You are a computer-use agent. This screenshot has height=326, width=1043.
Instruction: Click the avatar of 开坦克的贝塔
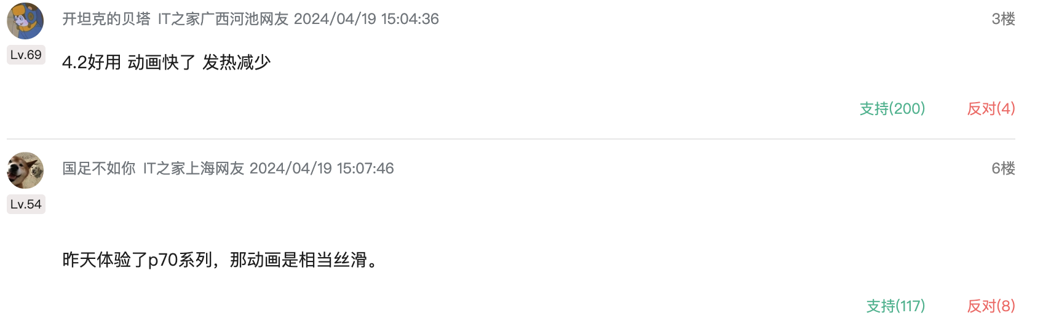click(25, 20)
